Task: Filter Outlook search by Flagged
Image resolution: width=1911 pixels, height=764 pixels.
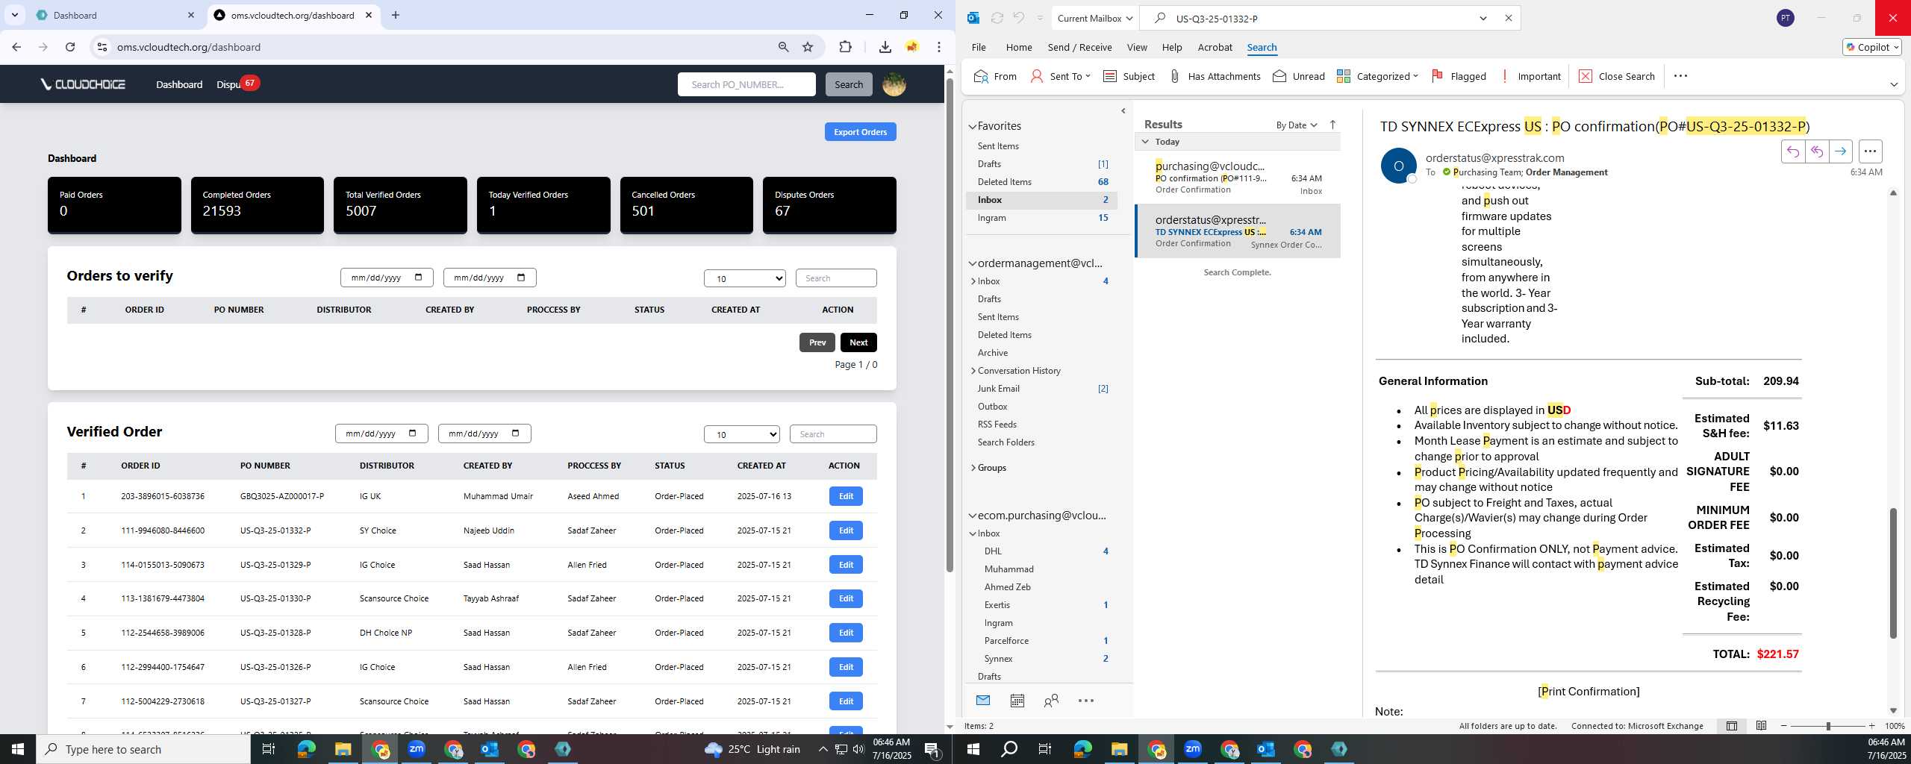Action: [1459, 76]
